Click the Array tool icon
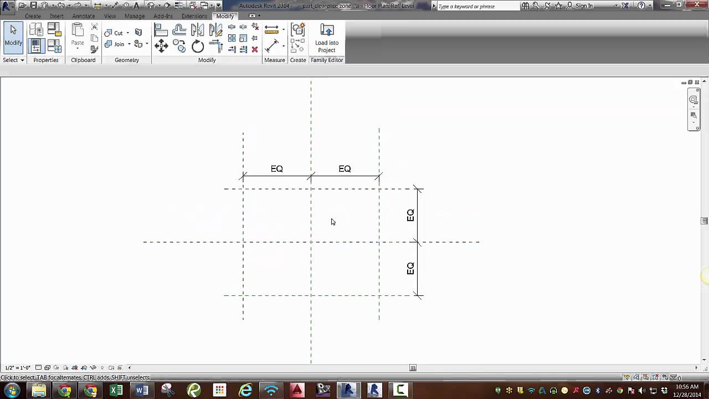 [x=232, y=38]
